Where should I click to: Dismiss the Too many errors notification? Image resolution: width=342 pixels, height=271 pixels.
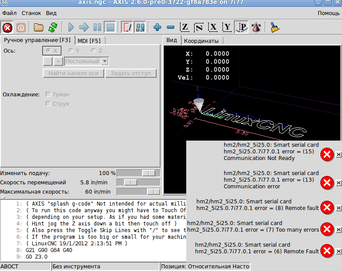point(338,230)
